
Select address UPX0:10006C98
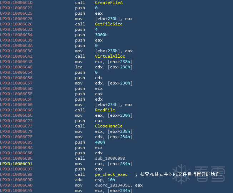[16, 174]
